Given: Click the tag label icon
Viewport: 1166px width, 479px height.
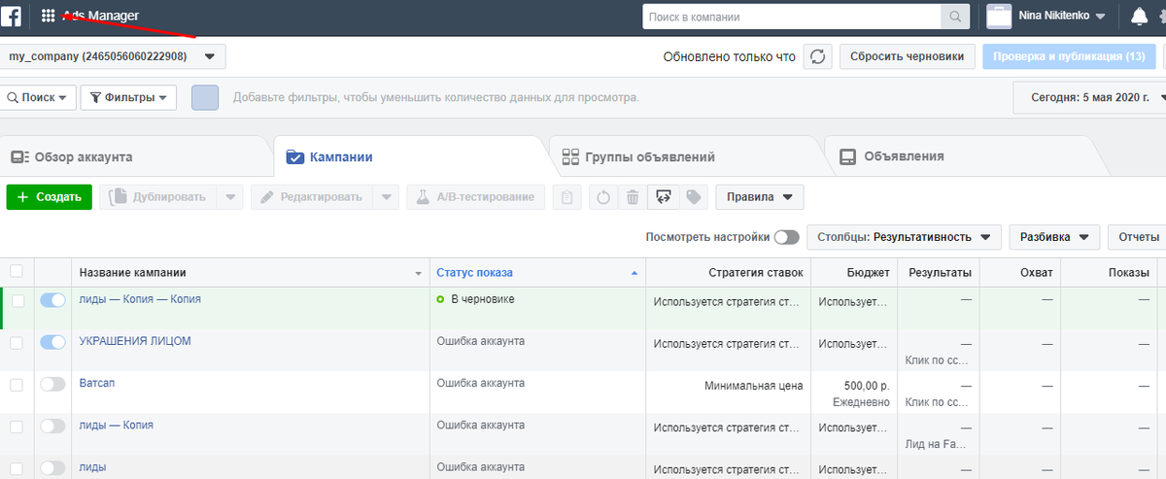Looking at the screenshot, I should (694, 197).
